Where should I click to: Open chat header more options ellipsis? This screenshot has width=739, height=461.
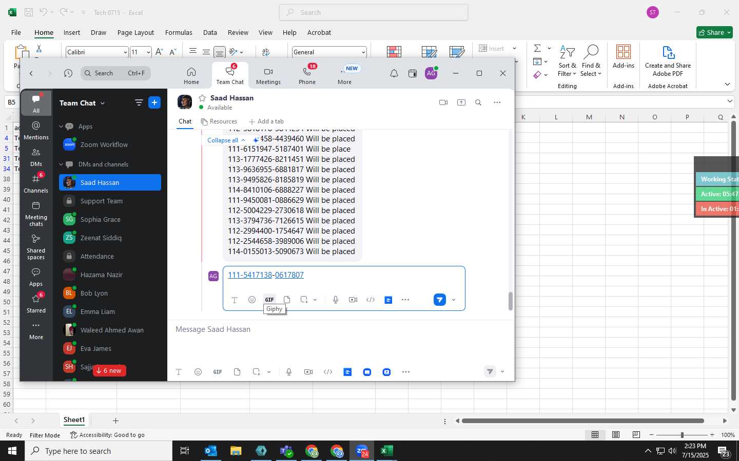497,102
